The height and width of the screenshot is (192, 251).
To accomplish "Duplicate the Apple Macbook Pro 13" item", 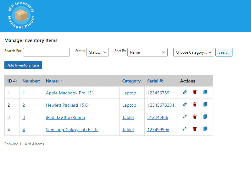I will (205, 92).
